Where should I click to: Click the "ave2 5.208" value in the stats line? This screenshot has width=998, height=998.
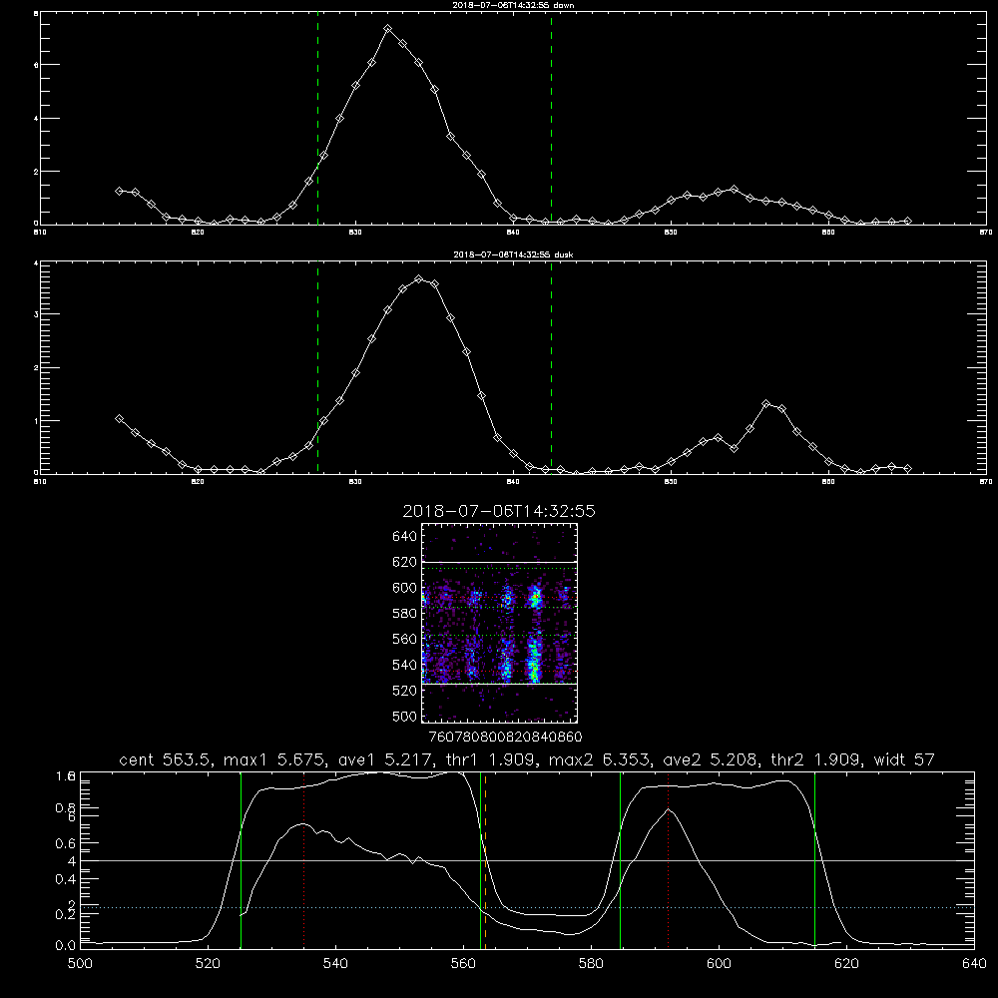[711, 759]
